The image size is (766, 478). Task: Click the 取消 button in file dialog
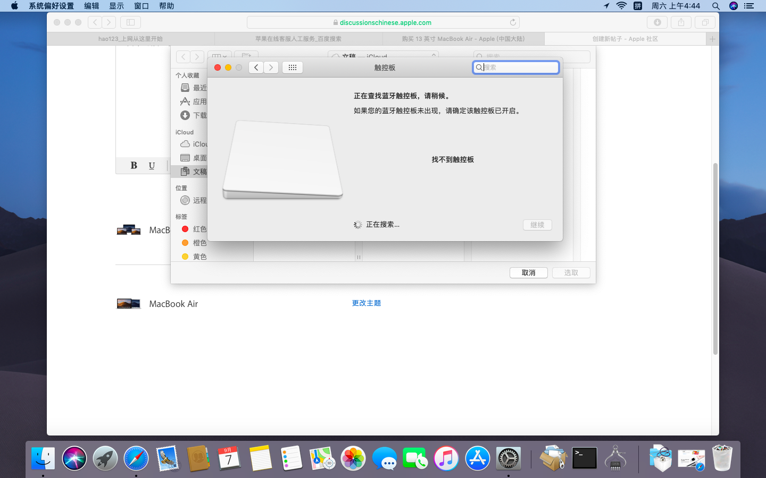(528, 272)
